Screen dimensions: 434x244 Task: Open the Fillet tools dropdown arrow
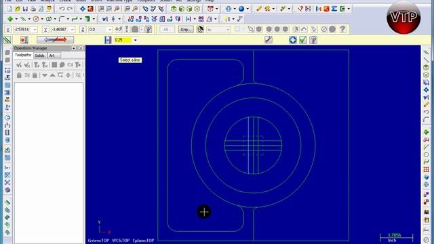point(68,19)
